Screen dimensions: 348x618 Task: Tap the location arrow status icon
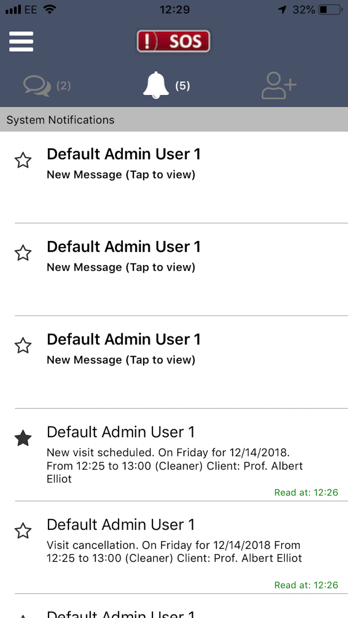(282, 10)
